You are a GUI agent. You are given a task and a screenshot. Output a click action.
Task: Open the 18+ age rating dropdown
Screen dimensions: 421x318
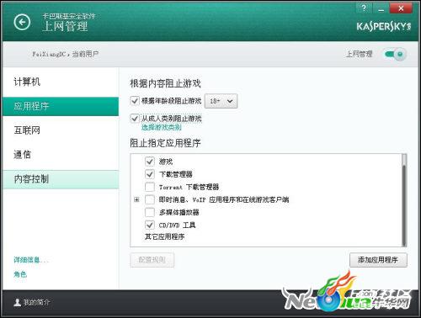point(221,101)
